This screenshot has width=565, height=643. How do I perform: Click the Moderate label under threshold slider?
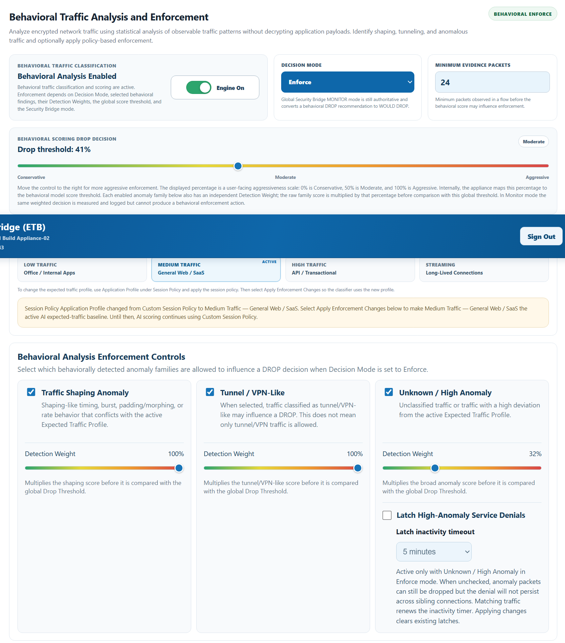286,177
